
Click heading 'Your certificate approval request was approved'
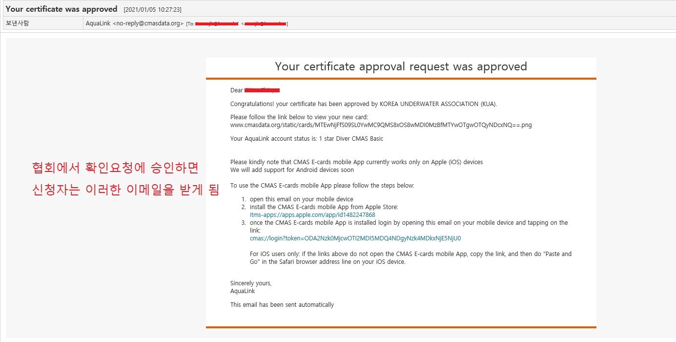pyautogui.click(x=401, y=66)
